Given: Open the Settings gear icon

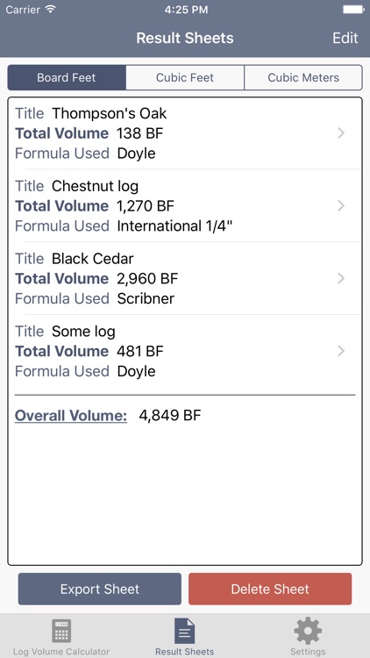Looking at the screenshot, I should click(308, 631).
